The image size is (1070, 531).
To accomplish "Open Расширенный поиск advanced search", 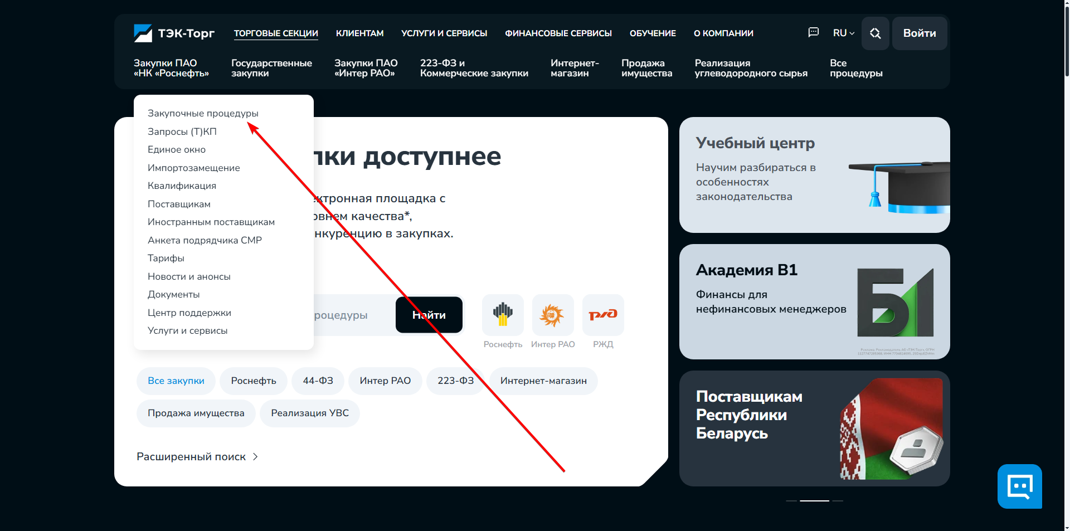I will [x=197, y=457].
